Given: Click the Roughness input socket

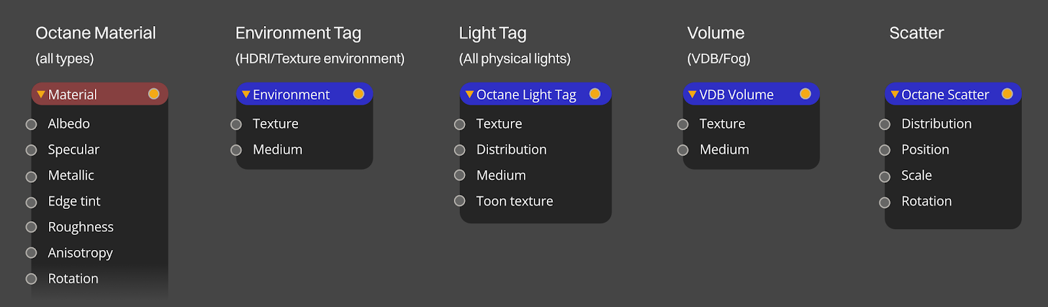Looking at the screenshot, I should (x=31, y=227).
